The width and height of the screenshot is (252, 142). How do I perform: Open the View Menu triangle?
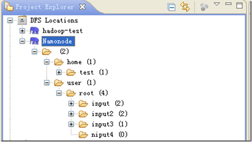tap(217, 4)
